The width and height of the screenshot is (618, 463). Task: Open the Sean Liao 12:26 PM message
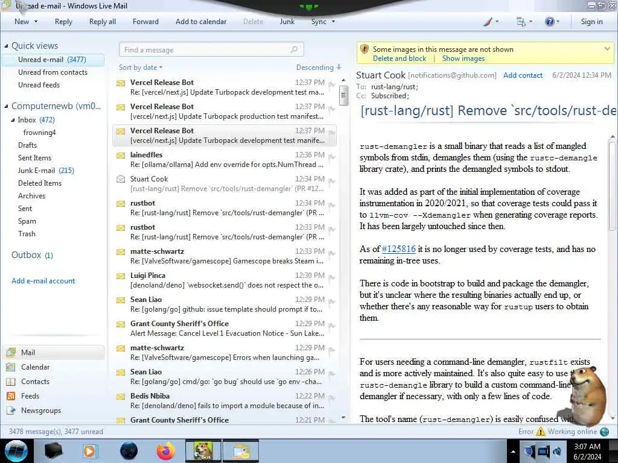[x=225, y=376]
